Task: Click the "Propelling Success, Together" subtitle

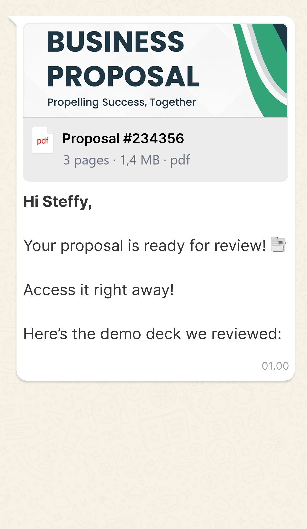Action: [x=122, y=102]
